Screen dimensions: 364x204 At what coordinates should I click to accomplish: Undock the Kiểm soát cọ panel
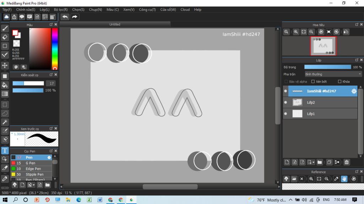[x=51, y=75]
